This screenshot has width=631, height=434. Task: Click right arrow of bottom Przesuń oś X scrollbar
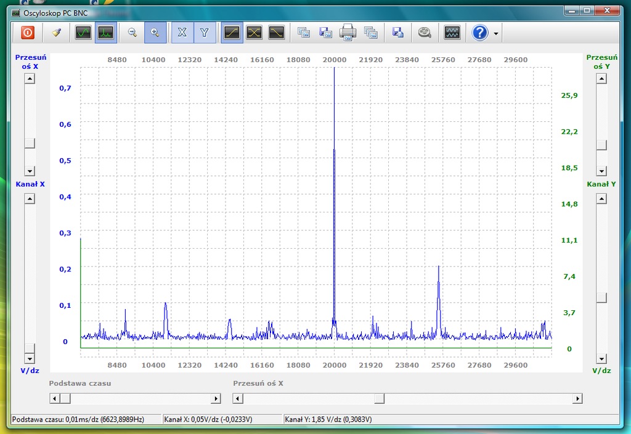pyautogui.click(x=577, y=399)
